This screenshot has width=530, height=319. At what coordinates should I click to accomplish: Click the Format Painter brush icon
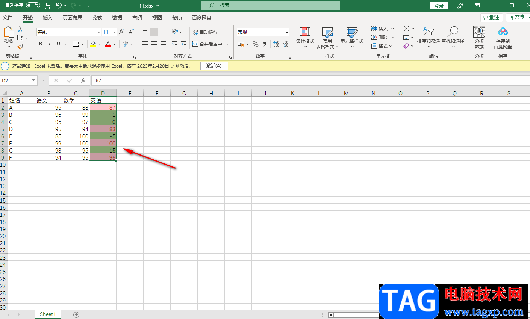(20, 47)
